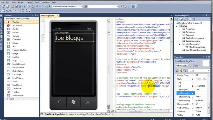The height and width of the screenshot is (120, 213).
Task: Select the Slider control in Toolbox
Action: tap(22, 81)
